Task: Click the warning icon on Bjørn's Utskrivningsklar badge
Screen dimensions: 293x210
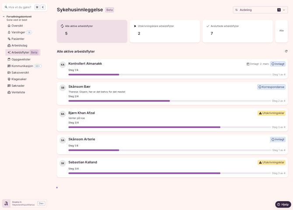Action: click(260, 113)
